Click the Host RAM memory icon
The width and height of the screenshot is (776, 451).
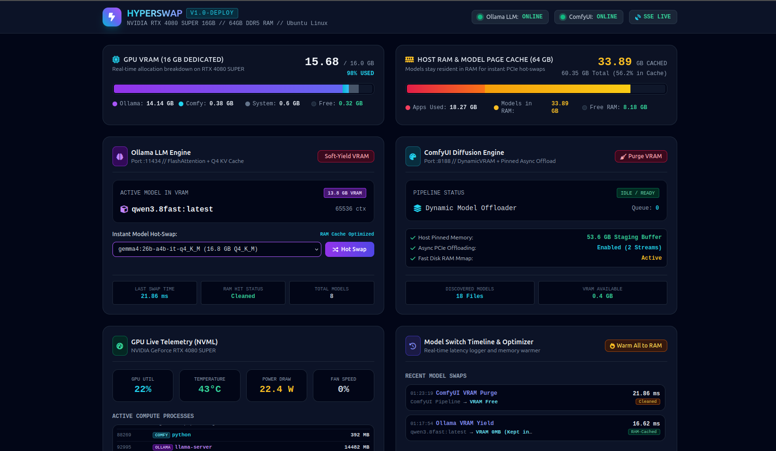(410, 60)
